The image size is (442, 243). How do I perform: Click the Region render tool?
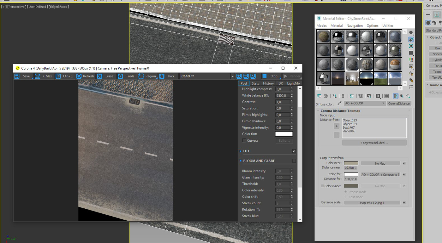[147, 76]
